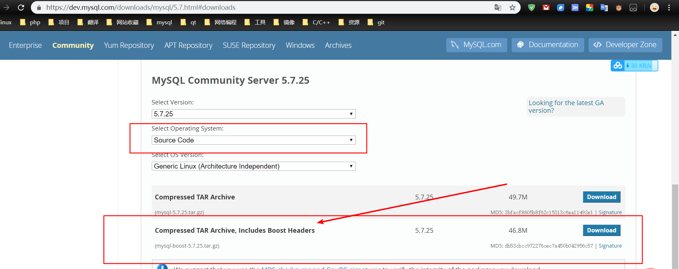Image resolution: width=679 pixels, height=269 pixels.
Task: Open the green shield adblock extension
Action: (532, 7)
